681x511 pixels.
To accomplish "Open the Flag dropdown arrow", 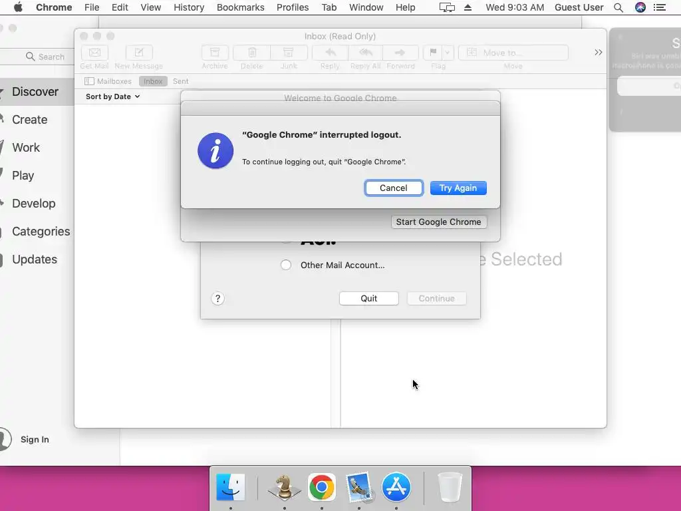I will coord(448,53).
